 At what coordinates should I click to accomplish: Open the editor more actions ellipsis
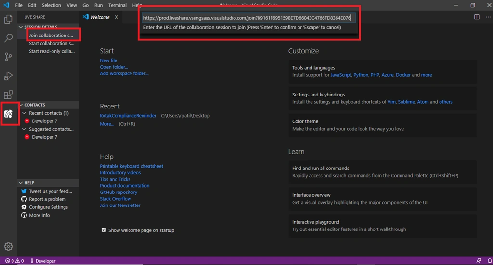point(488,17)
